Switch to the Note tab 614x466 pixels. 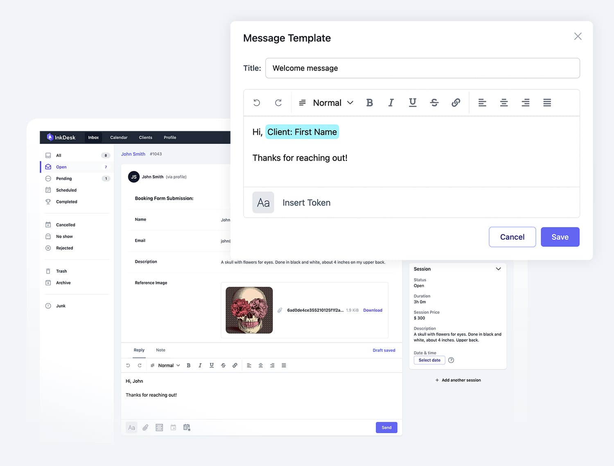coord(160,350)
